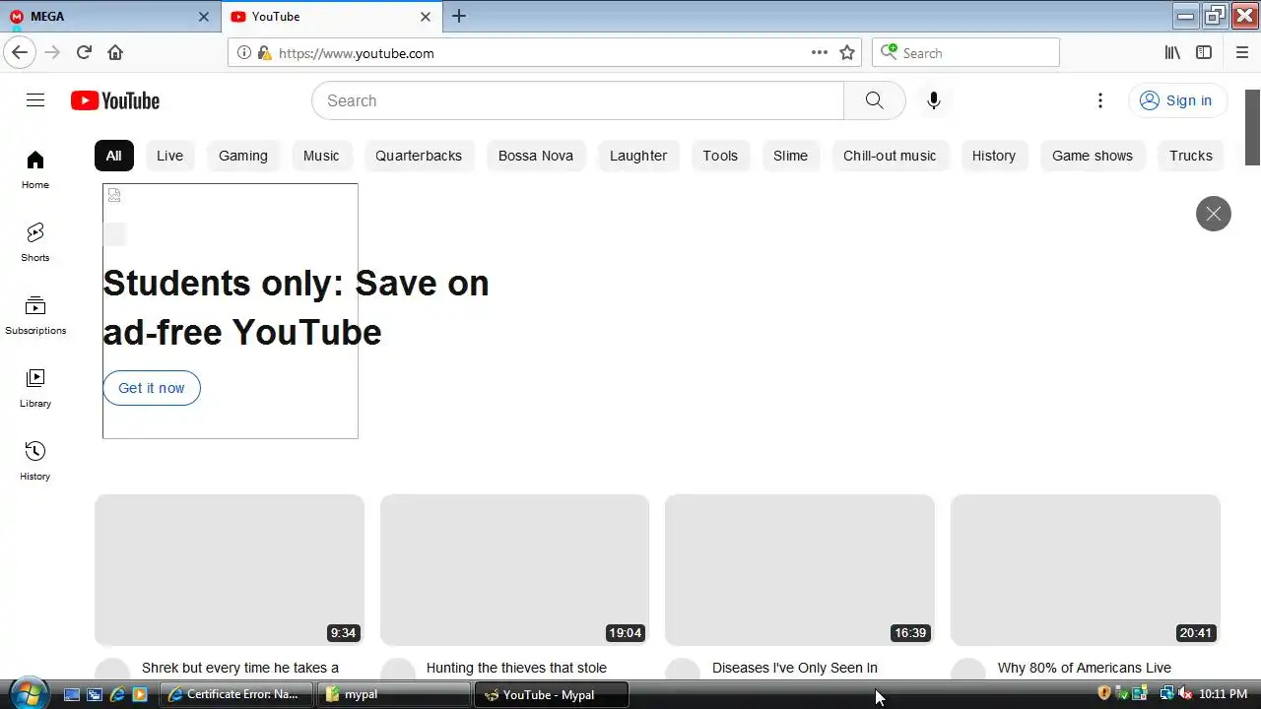Image resolution: width=1261 pixels, height=709 pixels.
Task: Switch to Certificate Error taskbar window
Action: click(x=236, y=694)
